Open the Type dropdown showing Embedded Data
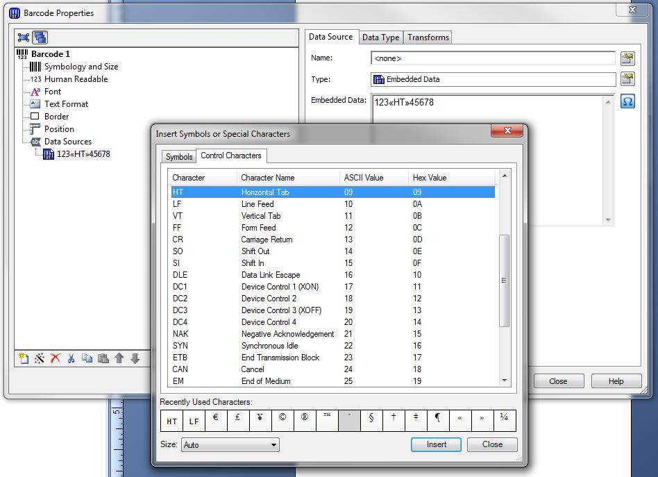This screenshot has width=658, height=477. click(493, 79)
